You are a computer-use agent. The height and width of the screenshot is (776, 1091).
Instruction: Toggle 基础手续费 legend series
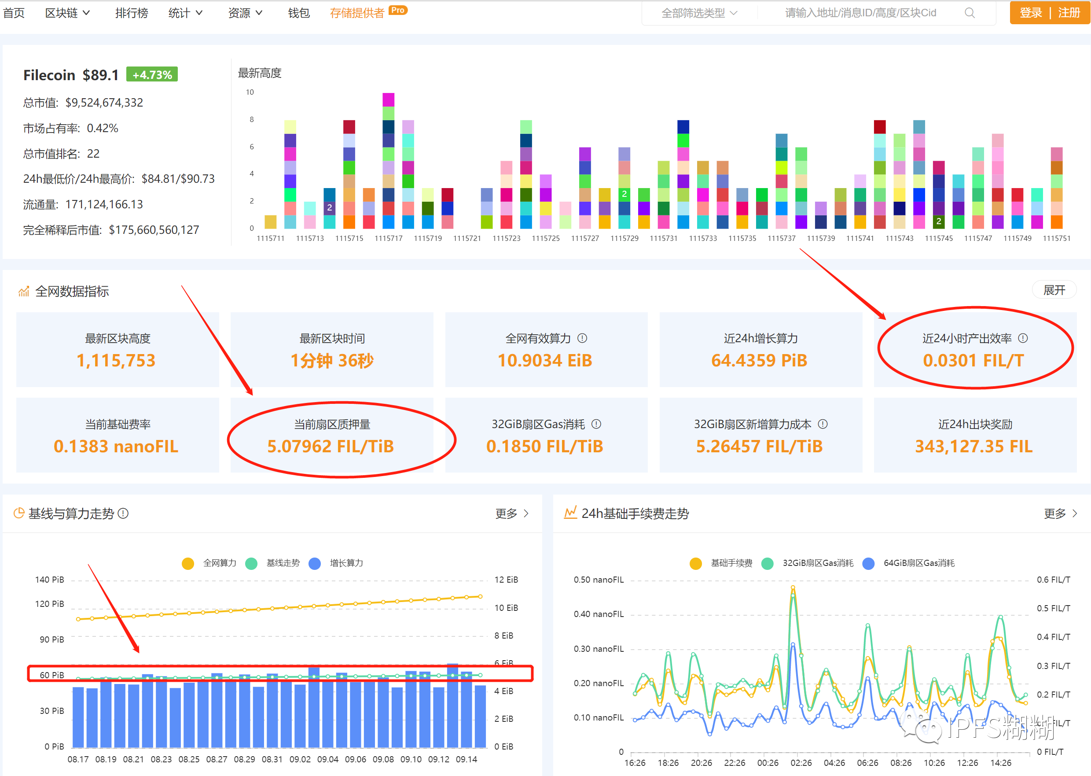[x=721, y=563]
